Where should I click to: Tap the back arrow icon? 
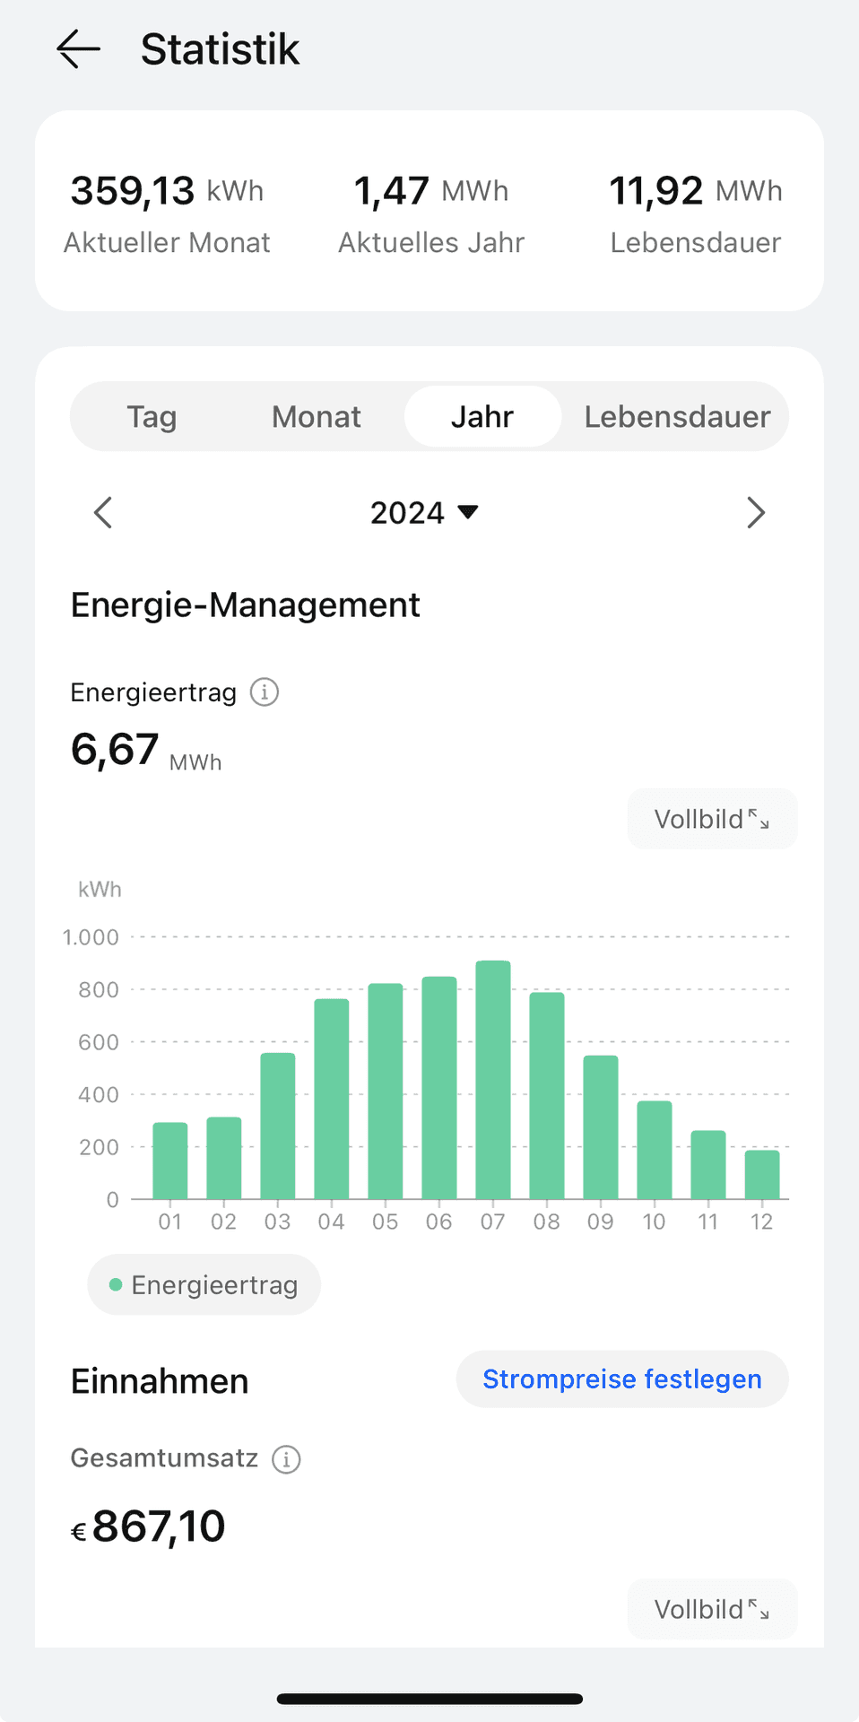(x=79, y=48)
